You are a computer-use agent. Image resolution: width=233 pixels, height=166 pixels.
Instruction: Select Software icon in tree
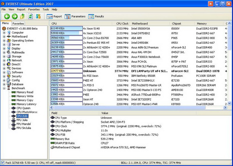(9, 72)
